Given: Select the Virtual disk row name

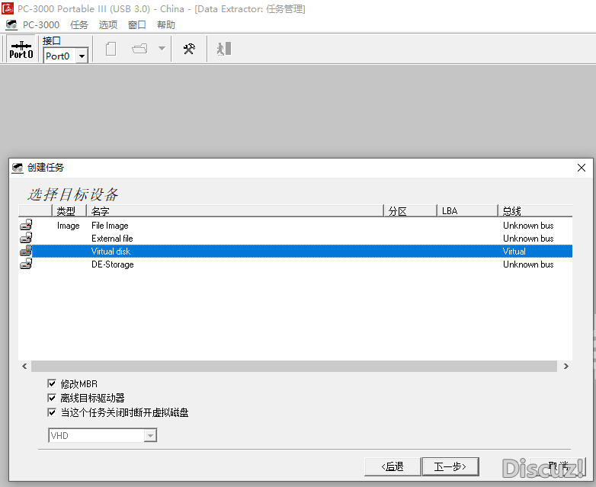Looking at the screenshot, I should pos(111,252).
